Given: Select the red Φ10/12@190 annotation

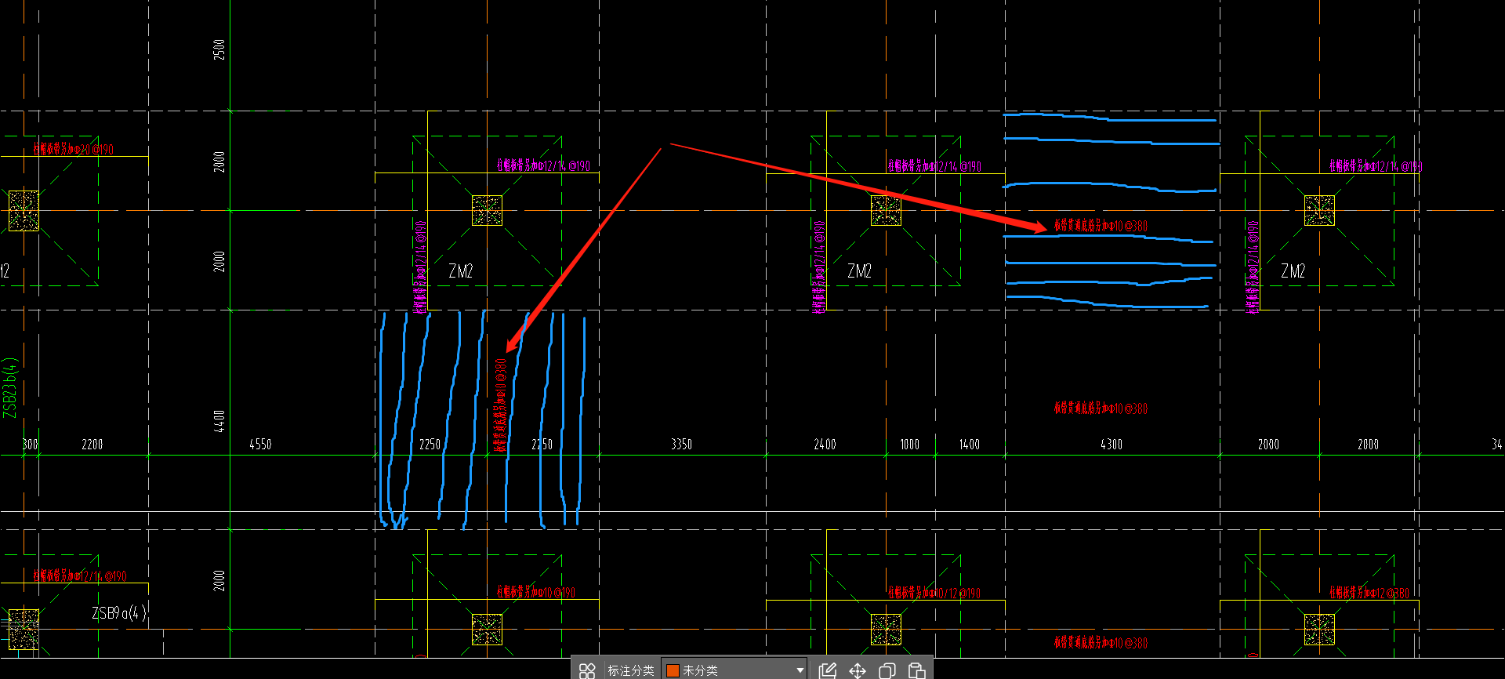Looking at the screenshot, I should tap(934, 593).
